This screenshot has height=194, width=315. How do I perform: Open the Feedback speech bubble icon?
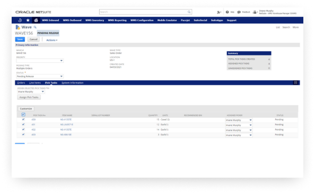pyautogui.click(x=239, y=12)
